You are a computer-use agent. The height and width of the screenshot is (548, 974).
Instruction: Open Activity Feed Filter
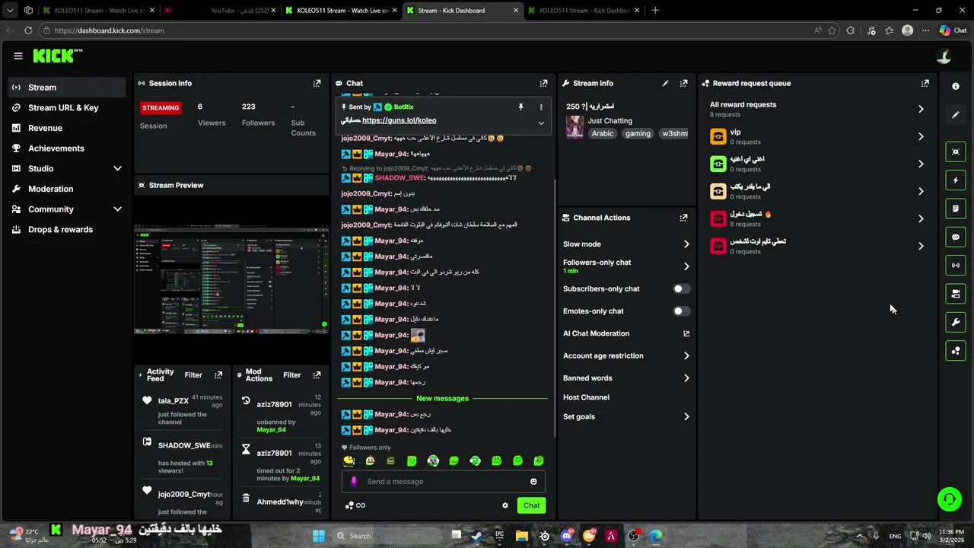point(193,375)
